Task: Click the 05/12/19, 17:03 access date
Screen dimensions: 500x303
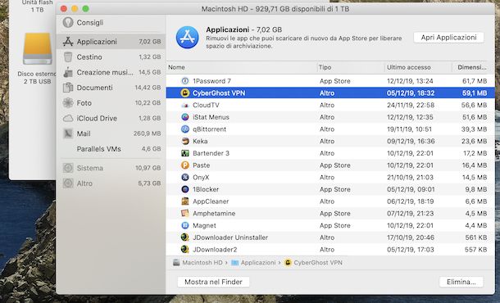Action: tap(411, 250)
